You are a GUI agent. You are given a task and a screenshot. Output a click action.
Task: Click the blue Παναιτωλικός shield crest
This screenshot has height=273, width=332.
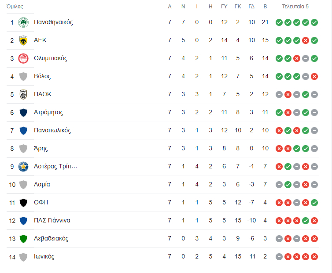pos(23,131)
